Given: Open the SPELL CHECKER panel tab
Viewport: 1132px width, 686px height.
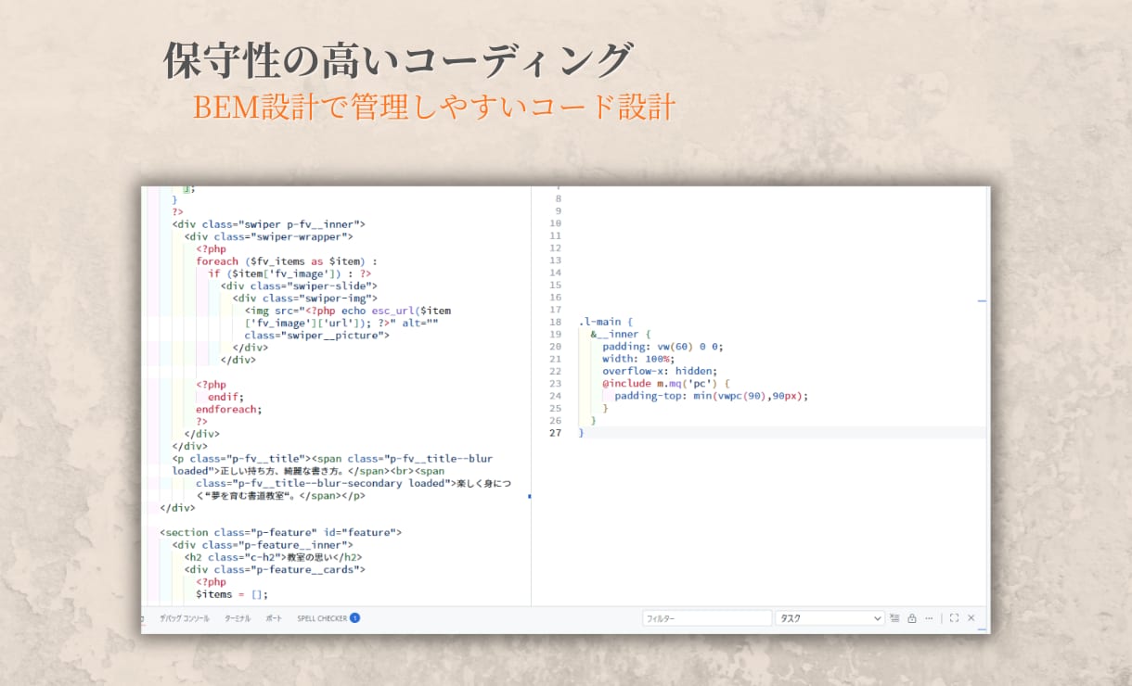Looking at the screenshot, I should click(x=322, y=618).
